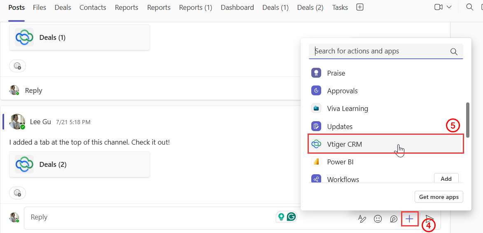The height and width of the screenshot is (233, 483).
Task: Open the Deals (2) tab card
Action: (x=79, y=164)
